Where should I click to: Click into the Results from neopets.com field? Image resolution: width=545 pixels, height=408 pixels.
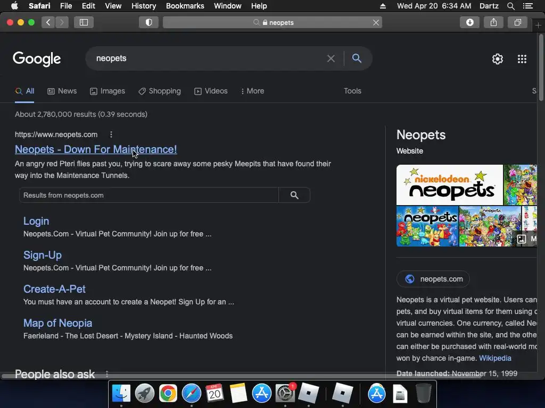(149, 195)
